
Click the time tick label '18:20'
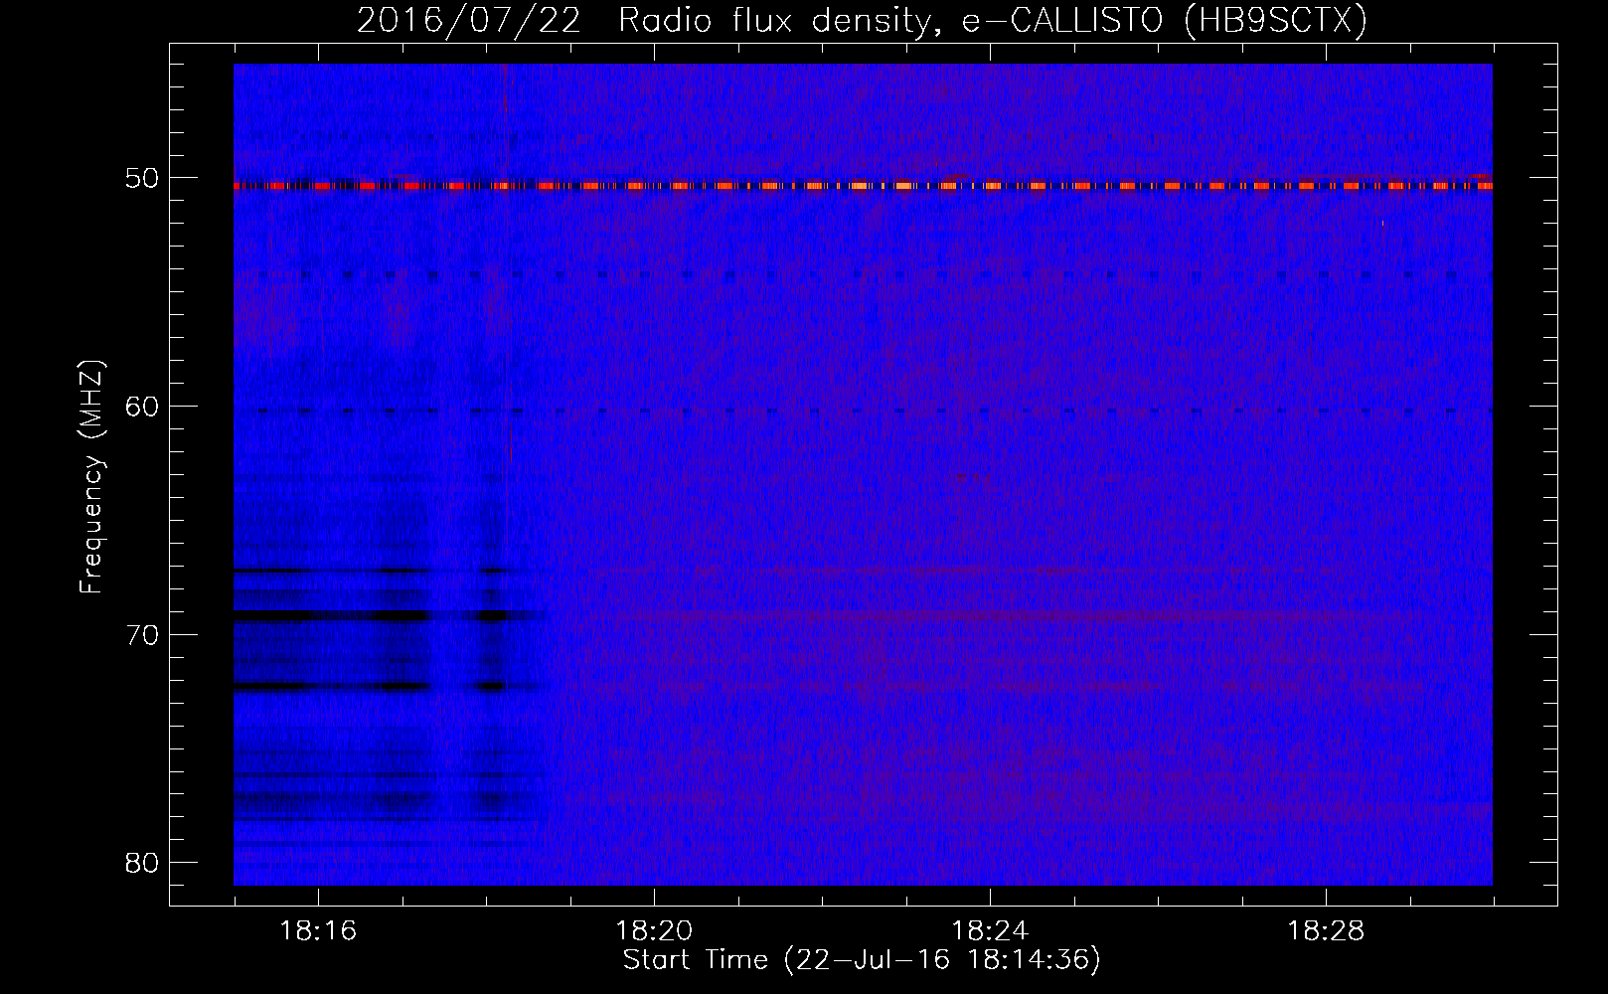coord(654,931)
